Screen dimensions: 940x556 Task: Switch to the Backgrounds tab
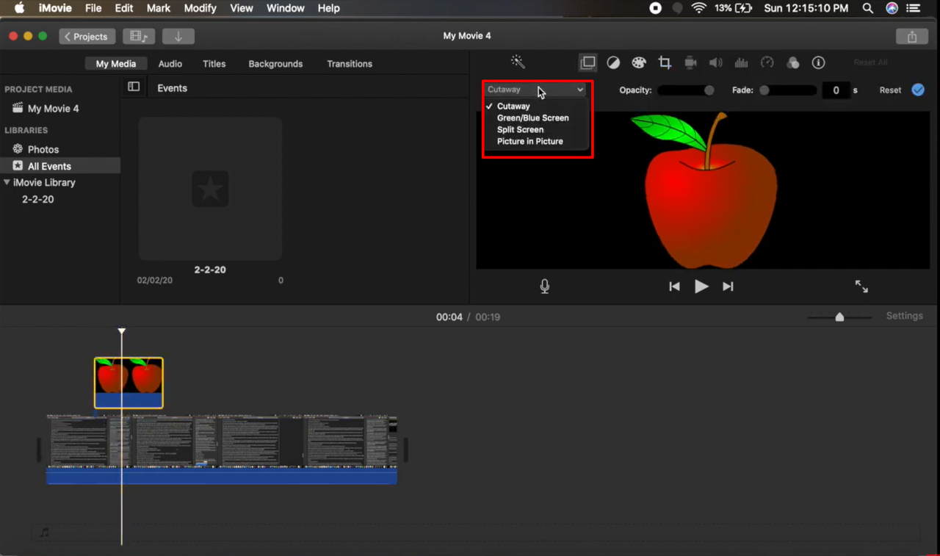coord(275,64)
